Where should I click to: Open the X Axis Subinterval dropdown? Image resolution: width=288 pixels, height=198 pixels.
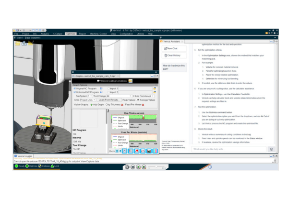coord(146,96)
